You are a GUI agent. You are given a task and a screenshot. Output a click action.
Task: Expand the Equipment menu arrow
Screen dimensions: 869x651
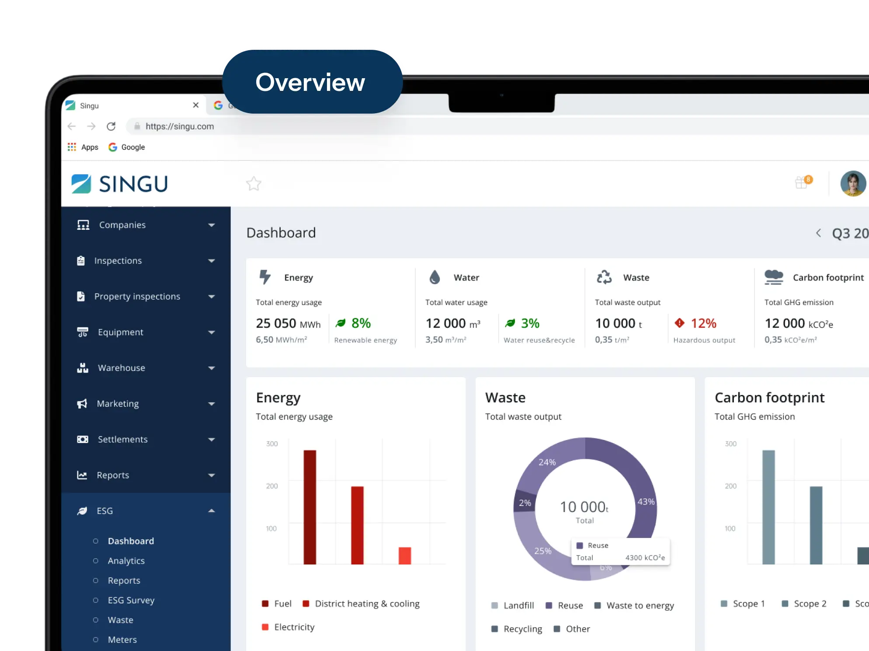coord(212,333)
